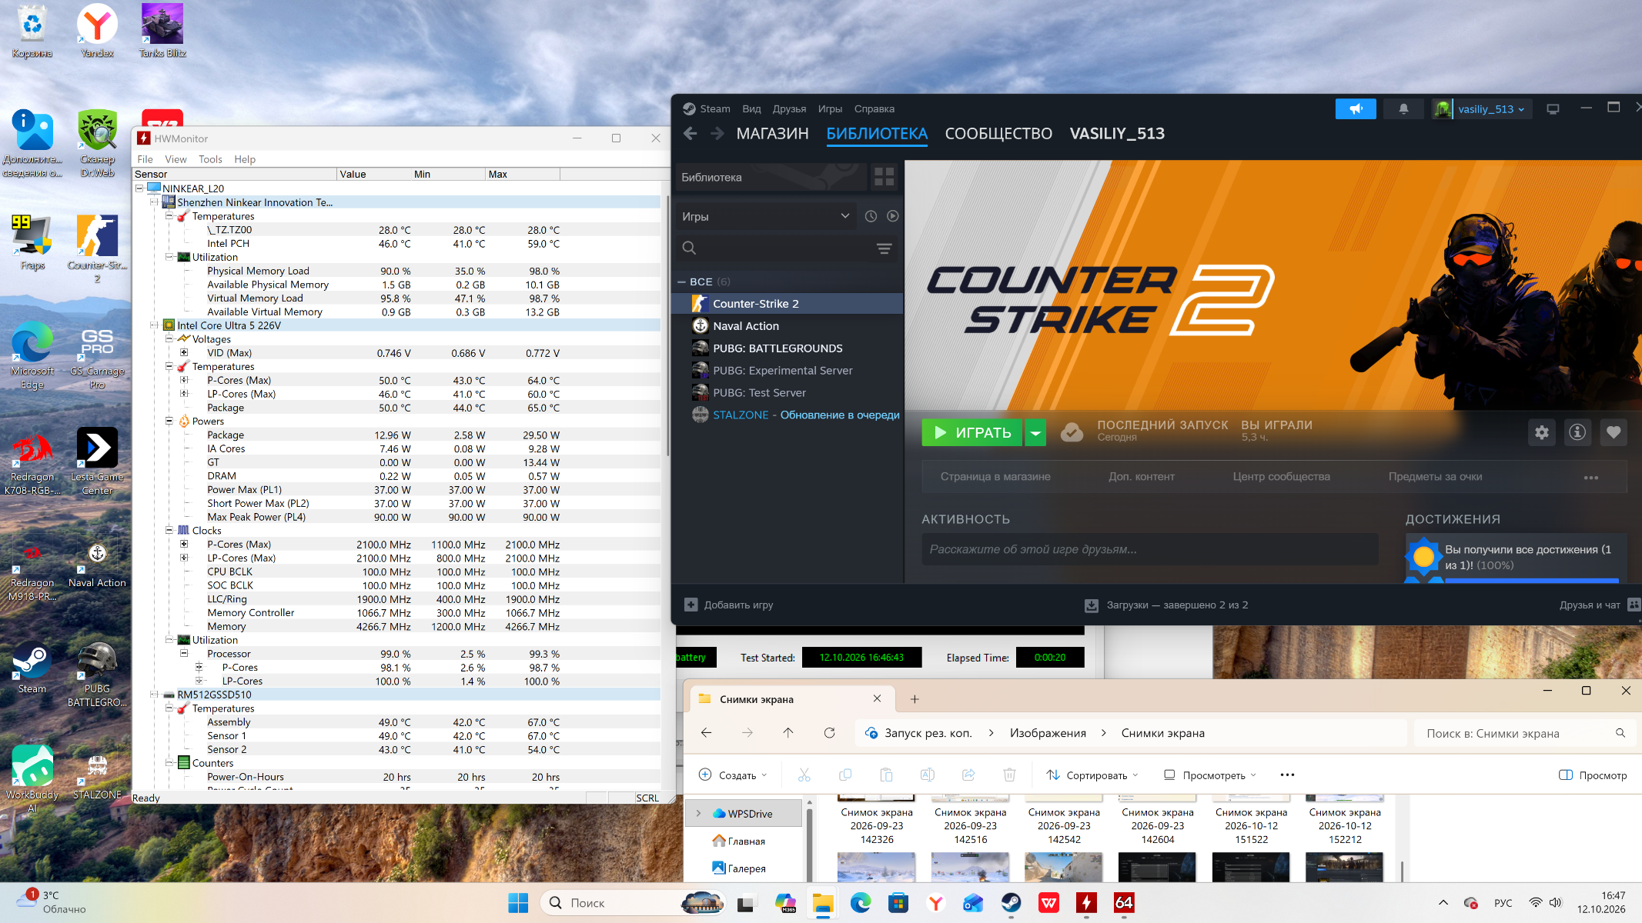Open HWMonitor taskbar icon
Image resolution: width=1642 pixels, height=923 pixels.
[x=1086, y=903]
